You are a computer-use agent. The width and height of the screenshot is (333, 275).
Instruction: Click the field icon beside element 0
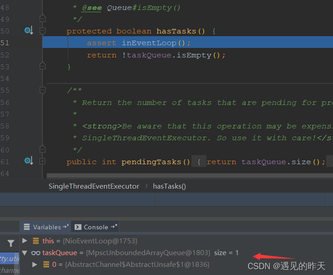(x=46, y=265)
